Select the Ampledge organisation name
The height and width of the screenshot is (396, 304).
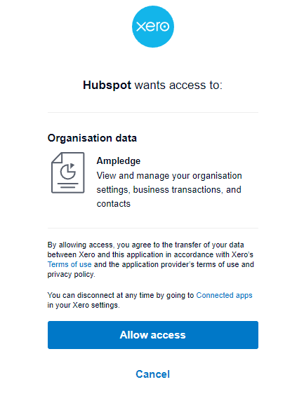[x=119, y=161]
